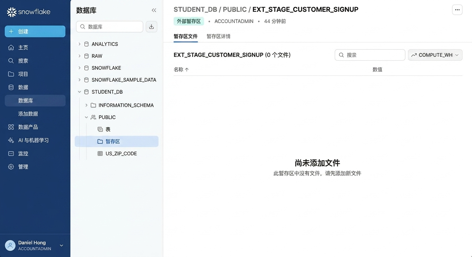472x257 pixels.
Task: Click the monitor icon beside 监控
Action: click(11, 154)
